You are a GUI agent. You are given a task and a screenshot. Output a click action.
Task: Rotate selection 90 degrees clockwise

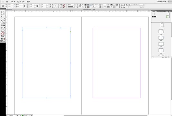(50, 5)
